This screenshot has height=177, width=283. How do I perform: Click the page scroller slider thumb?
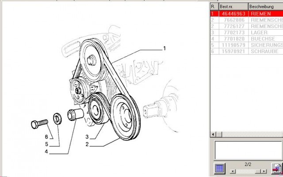pos(257,171)
